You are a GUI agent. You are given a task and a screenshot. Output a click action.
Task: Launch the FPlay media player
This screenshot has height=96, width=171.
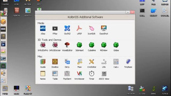click(x=55, y=29)
